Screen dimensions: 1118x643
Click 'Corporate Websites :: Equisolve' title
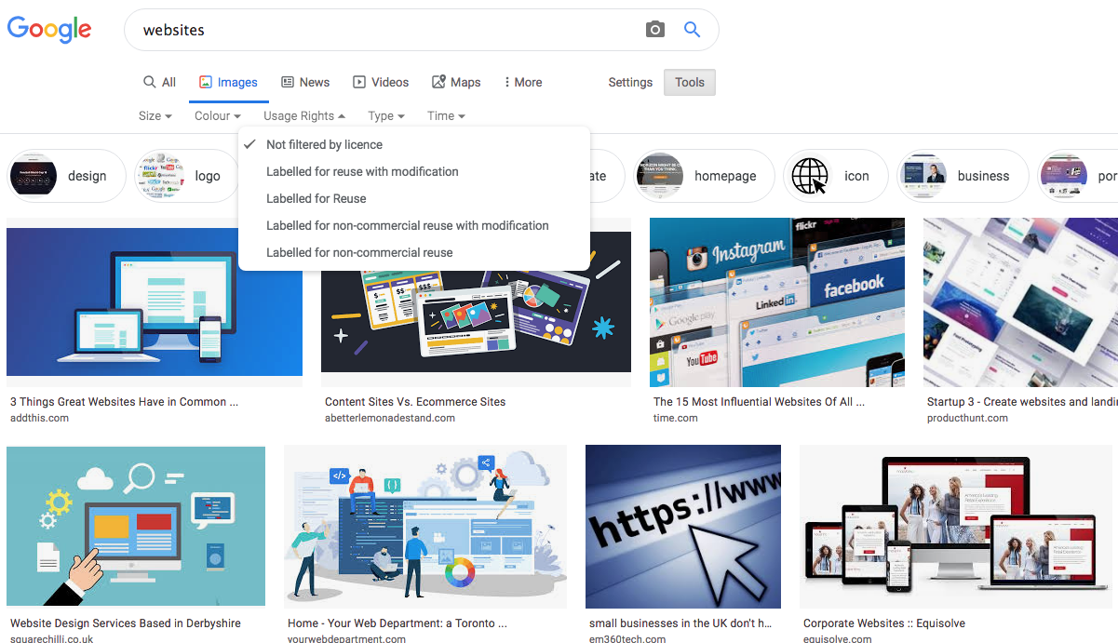tap(884, 623)
